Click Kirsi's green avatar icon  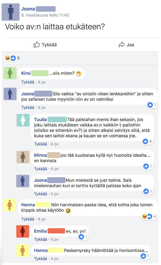point(10,73)
